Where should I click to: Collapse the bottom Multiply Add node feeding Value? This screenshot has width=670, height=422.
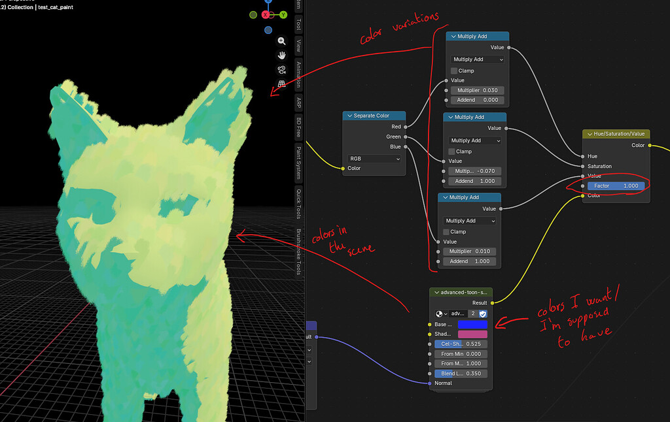[x=445, y=197]
